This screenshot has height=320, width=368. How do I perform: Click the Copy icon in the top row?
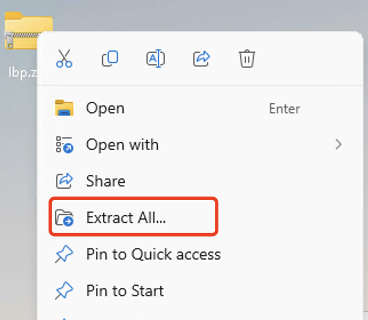pos(110,58)
